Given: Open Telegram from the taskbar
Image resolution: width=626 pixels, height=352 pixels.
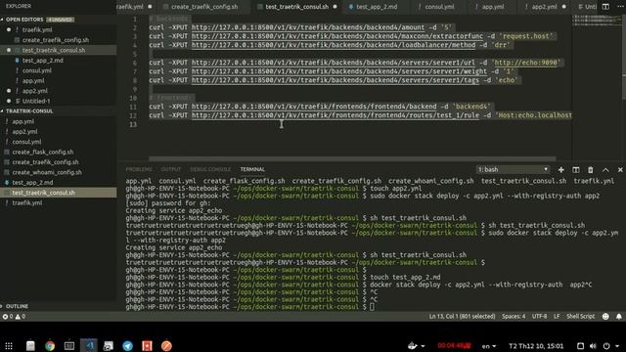Looking at the screenshot, I should (128, 345).
